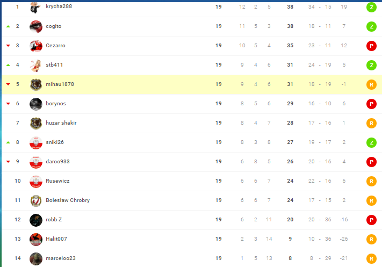Click the green up arrow beside cogito

[x=8, y=26]
